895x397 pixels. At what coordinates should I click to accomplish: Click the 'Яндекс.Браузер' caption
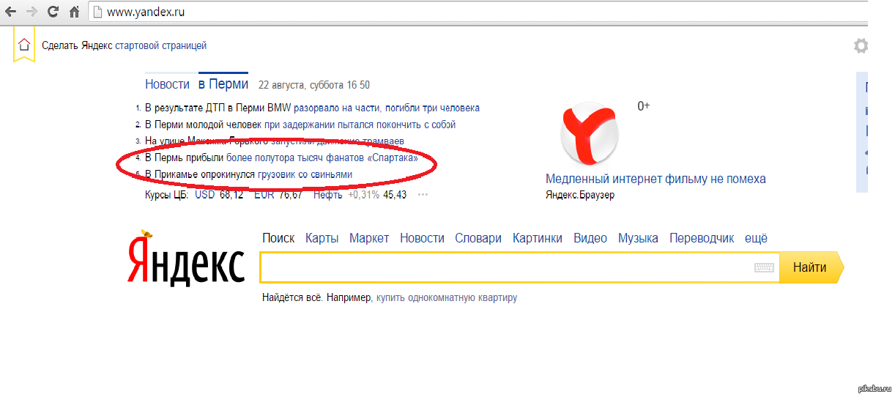point(580,195)
